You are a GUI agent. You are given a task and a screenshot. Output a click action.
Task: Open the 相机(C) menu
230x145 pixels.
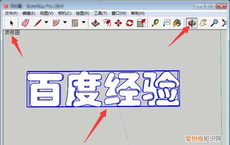coord(65,13)
